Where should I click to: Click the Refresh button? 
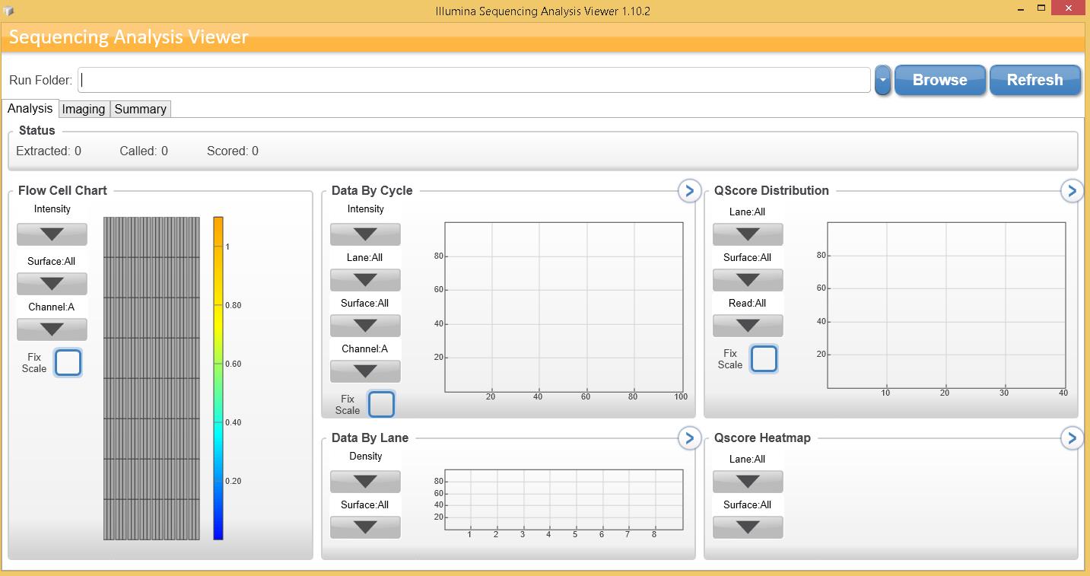pos(1034,79)
